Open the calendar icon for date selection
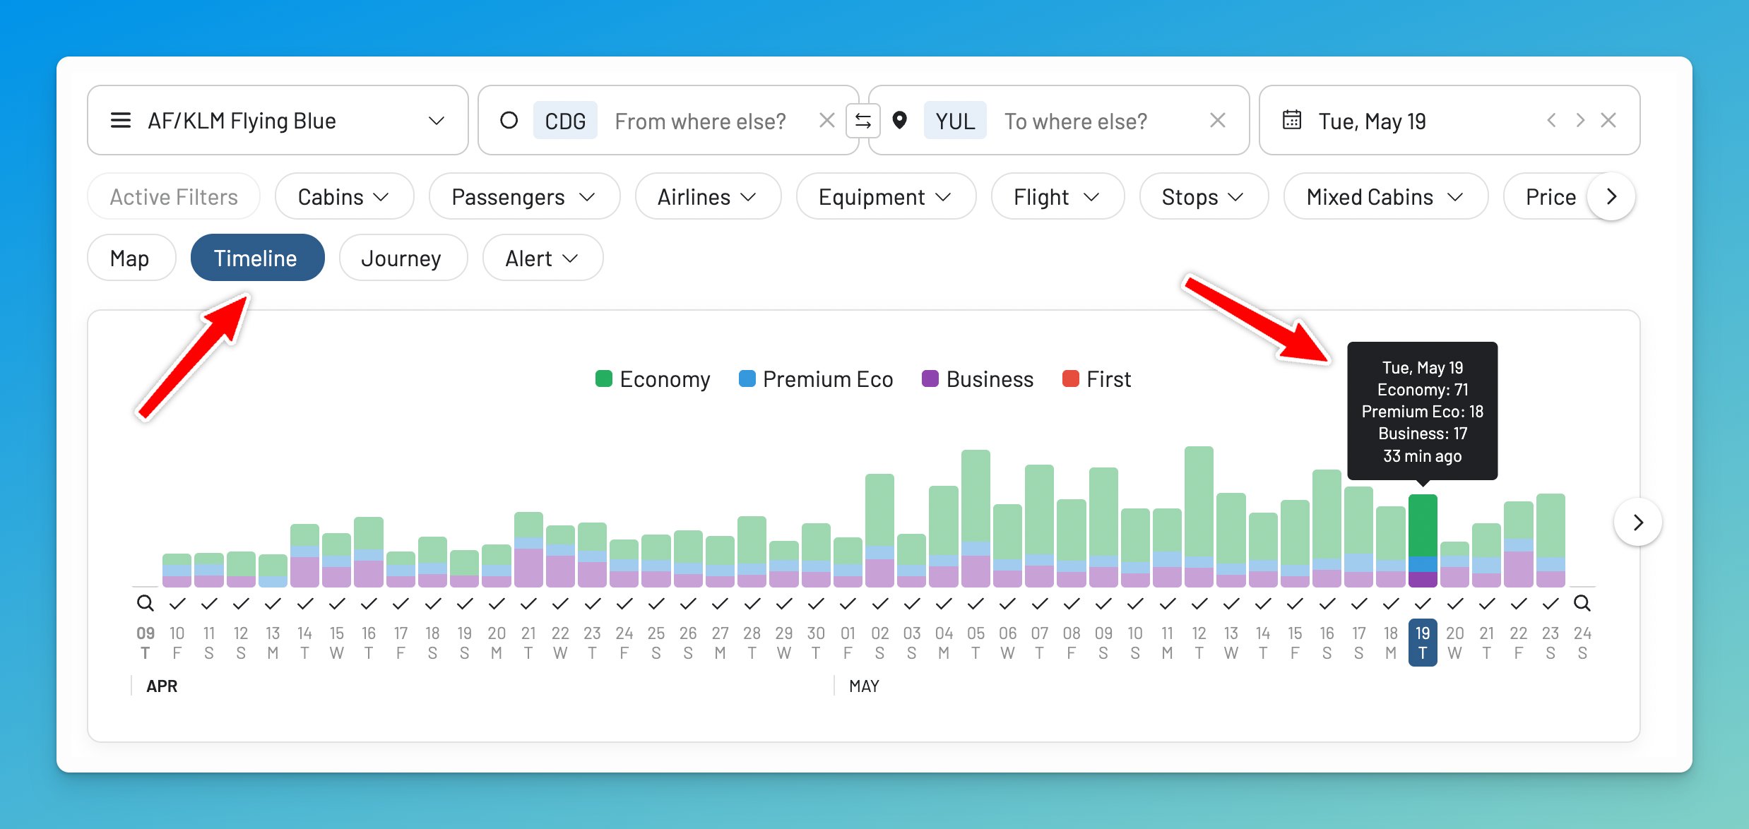1749x829 pixels. coord(1291,120)
